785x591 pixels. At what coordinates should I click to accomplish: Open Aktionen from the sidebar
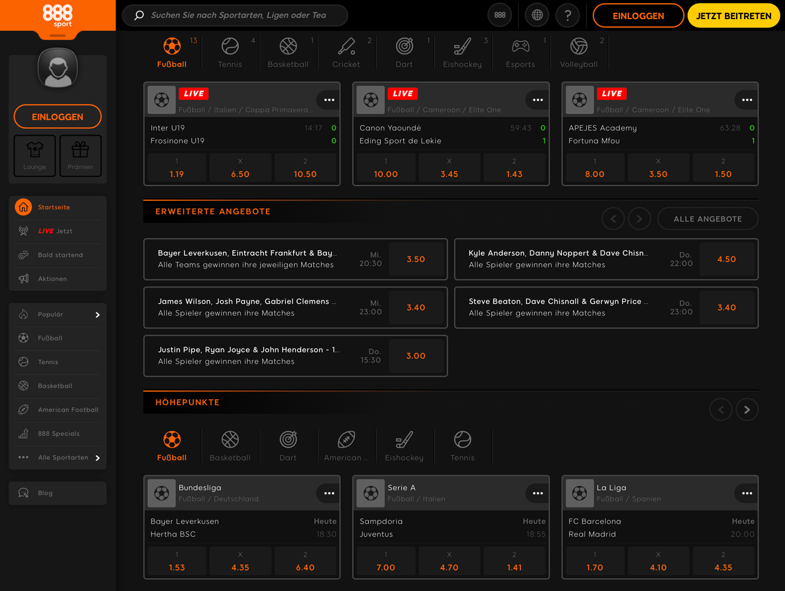pos(22,278)
